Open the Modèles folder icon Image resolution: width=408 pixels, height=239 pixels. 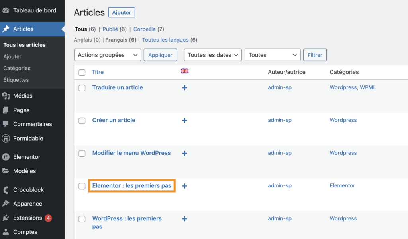pyautogui.click(x=6, y=171)
